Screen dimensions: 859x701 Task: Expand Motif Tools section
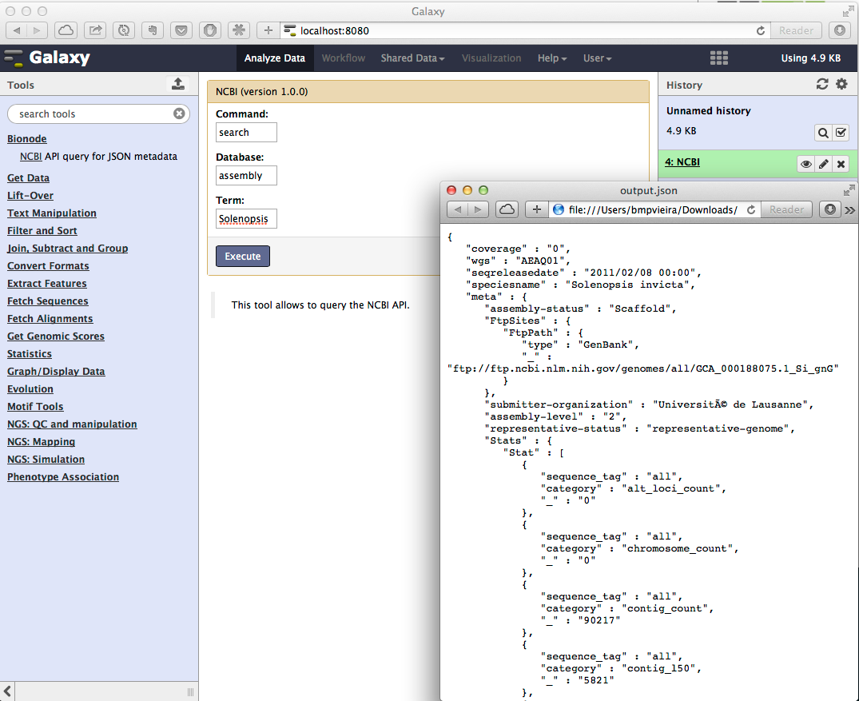35,406
